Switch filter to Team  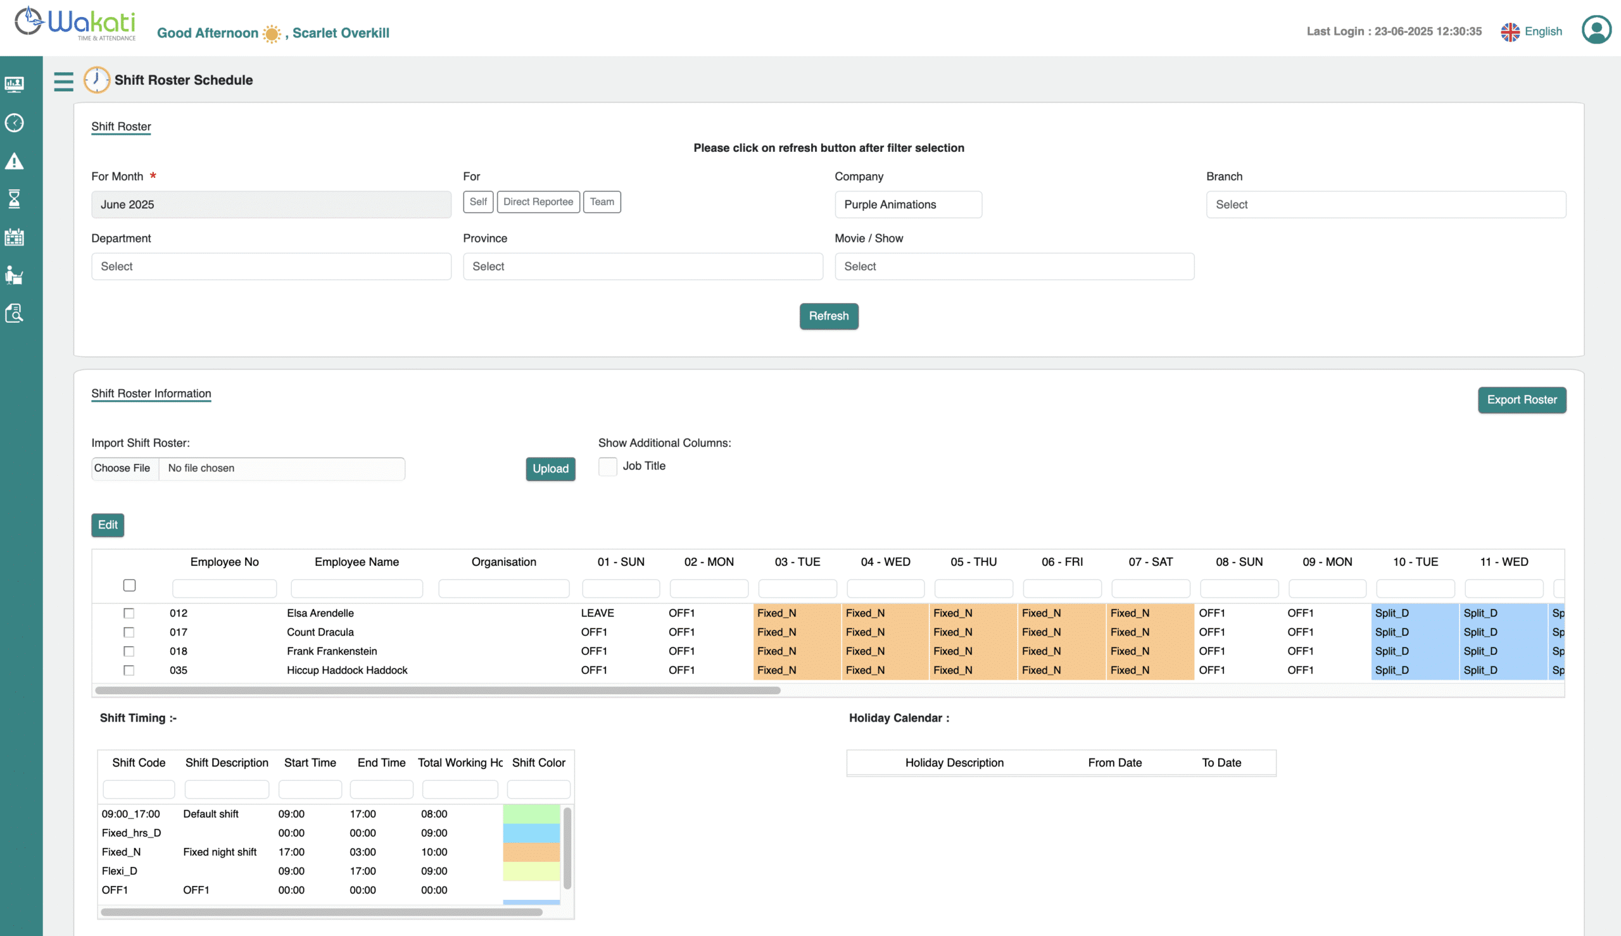coord(601,202)
